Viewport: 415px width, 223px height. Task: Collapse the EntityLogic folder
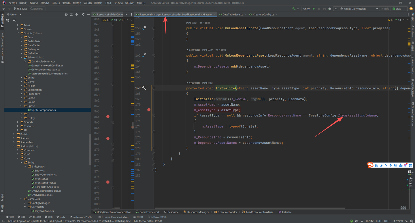[25, 167]
